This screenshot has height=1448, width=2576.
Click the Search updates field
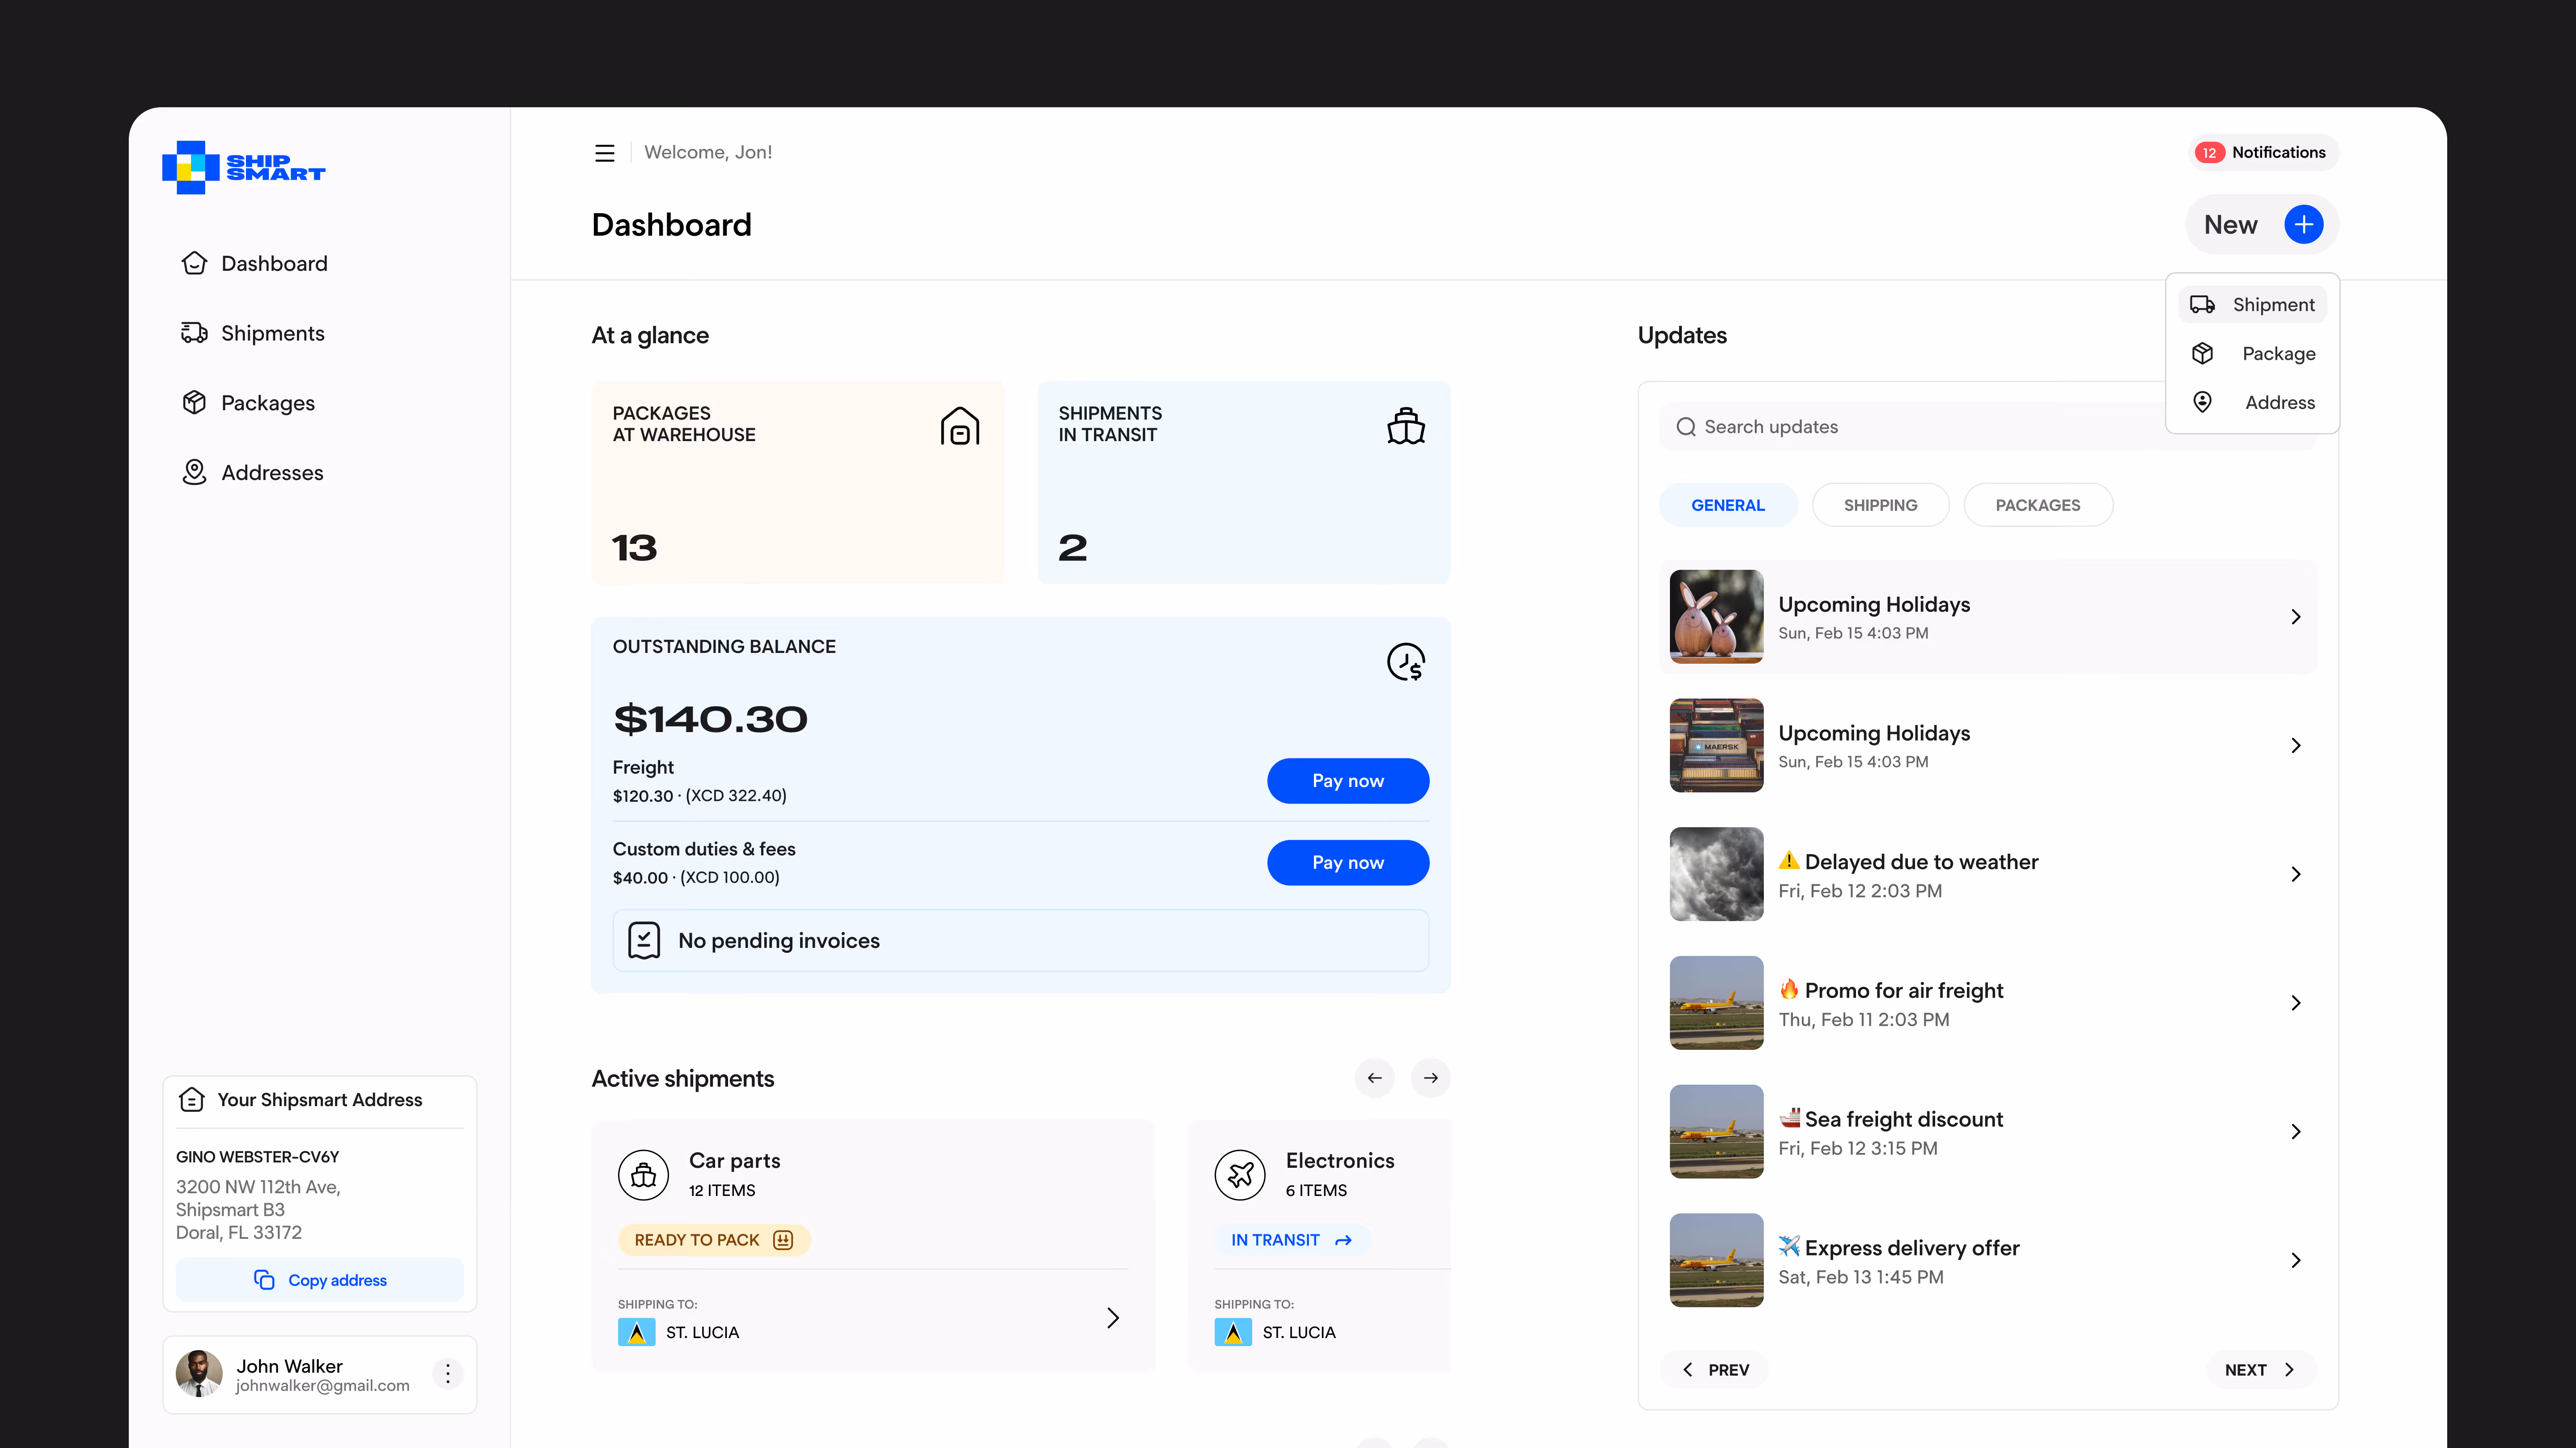(x=1910, y=427)
